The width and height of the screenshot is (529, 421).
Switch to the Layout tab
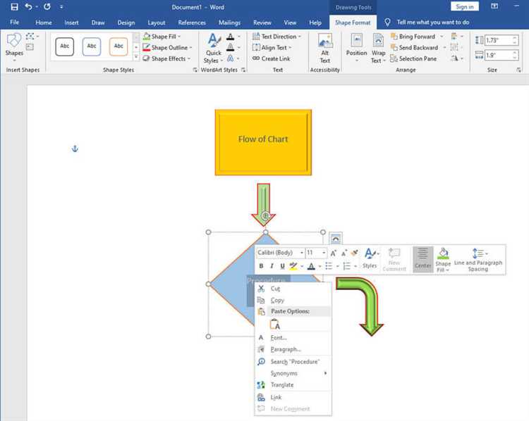[x=157, y=23]
